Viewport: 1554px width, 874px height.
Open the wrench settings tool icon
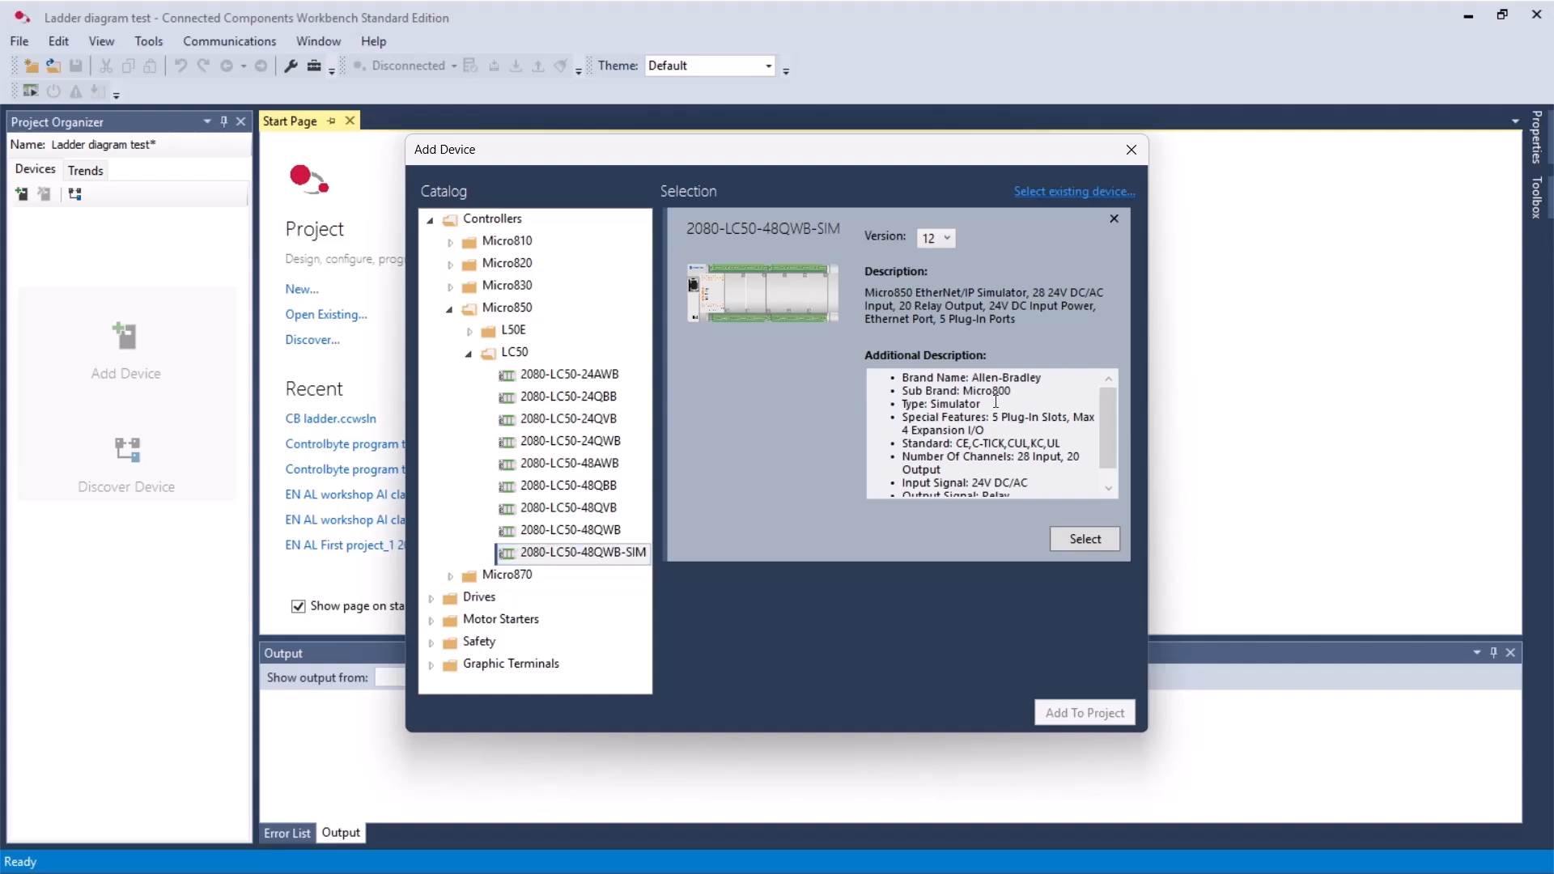click(291, 66)
